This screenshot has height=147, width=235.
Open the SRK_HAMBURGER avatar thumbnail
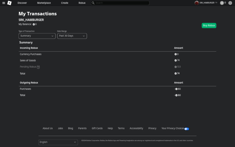[197, 3]
